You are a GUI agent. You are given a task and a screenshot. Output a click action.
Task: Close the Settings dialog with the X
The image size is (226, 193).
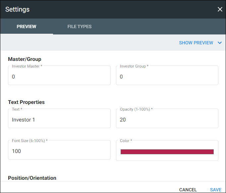(x=220, y=9)
